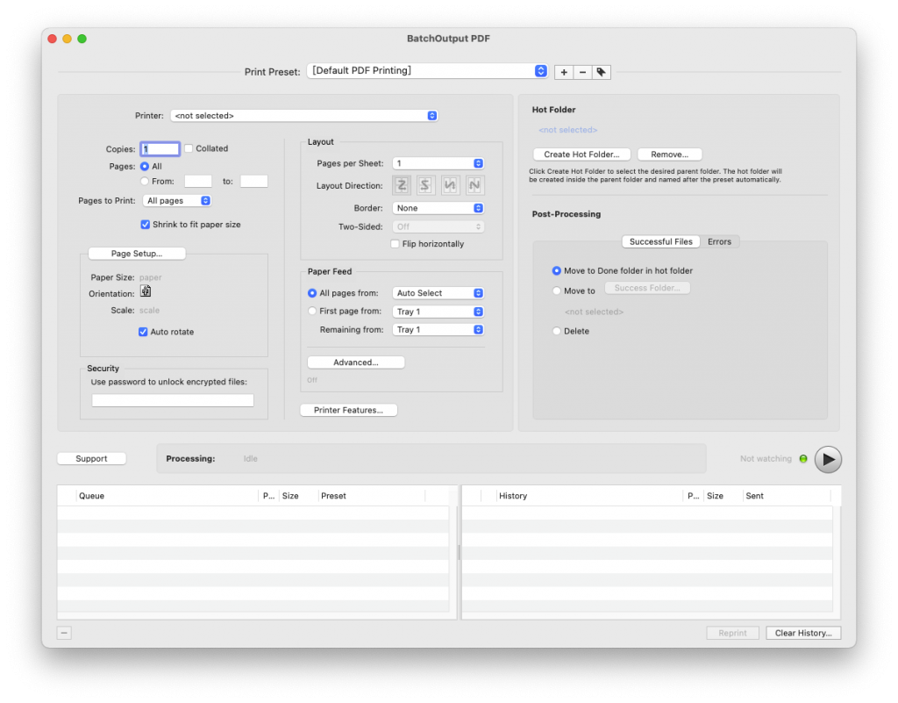The width and height of the screenshot is (898, 703).
Task: Open the Auto Select paper feed dropdown
Action: coord(438,293)
